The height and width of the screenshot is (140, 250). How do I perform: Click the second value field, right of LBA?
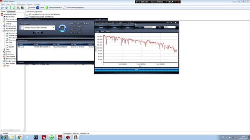click(x=170, y=27)
